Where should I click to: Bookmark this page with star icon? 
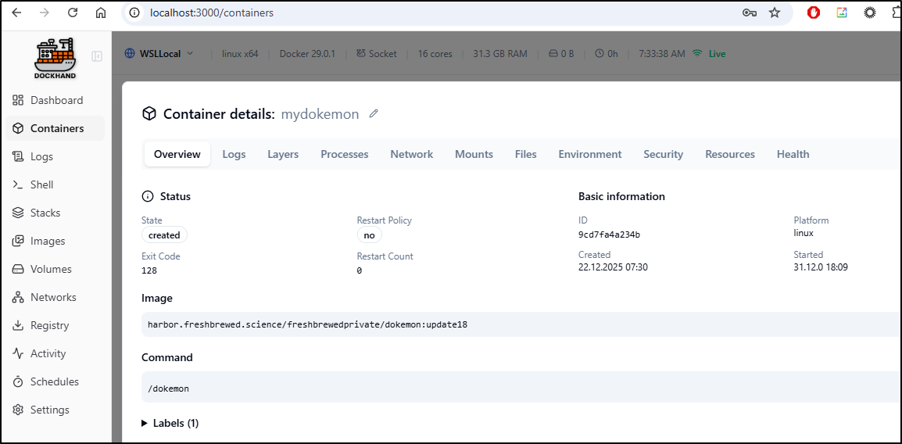point(775,13)
